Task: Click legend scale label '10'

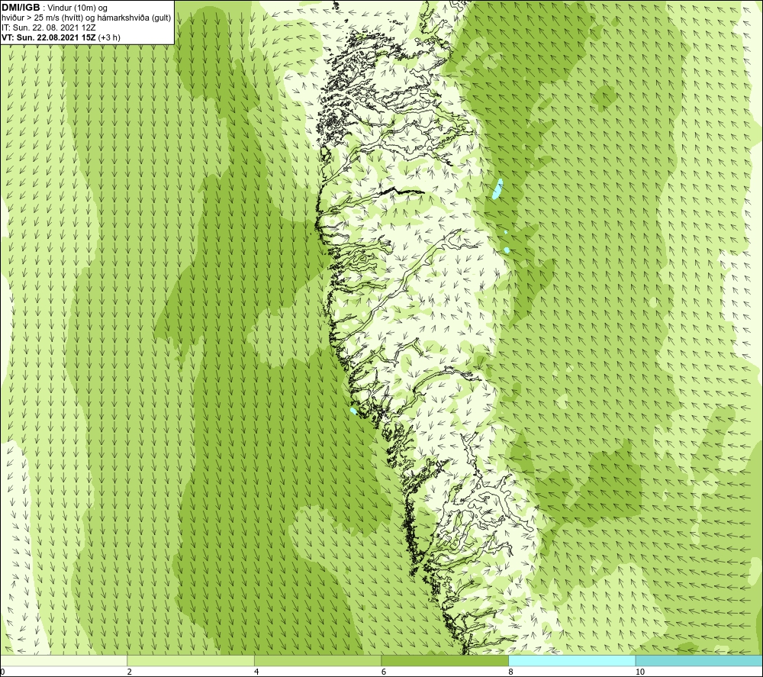Action: point(640,672)
